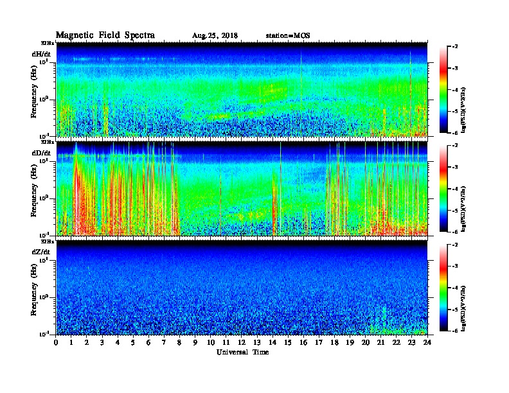The width and height of the screenshot is (509, 393).
Task: Click hour tick '24' on the time axis
Action: click(427, 342)
